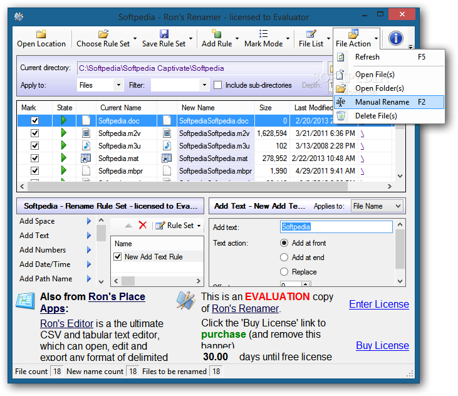
Task: Click the Delete File(s) recycle icon
Action: pos(341,116)
